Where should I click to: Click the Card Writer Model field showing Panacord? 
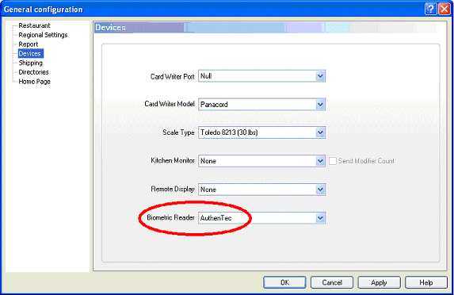point(261,105)
